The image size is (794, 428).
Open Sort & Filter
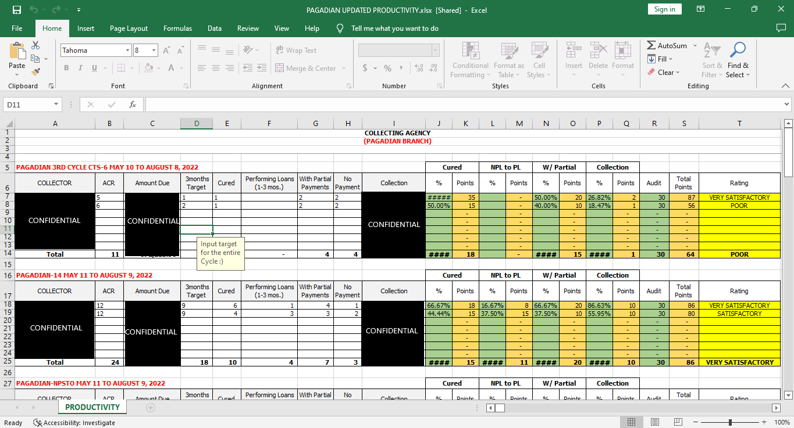pyautogui.click(x=712, y=60)
